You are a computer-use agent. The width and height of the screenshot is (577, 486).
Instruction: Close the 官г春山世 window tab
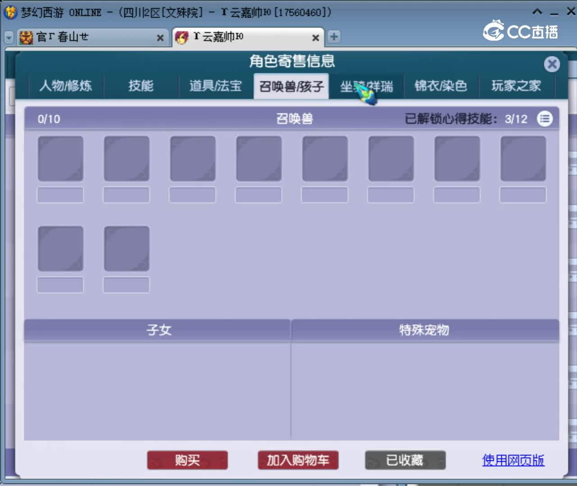(160, 38)
